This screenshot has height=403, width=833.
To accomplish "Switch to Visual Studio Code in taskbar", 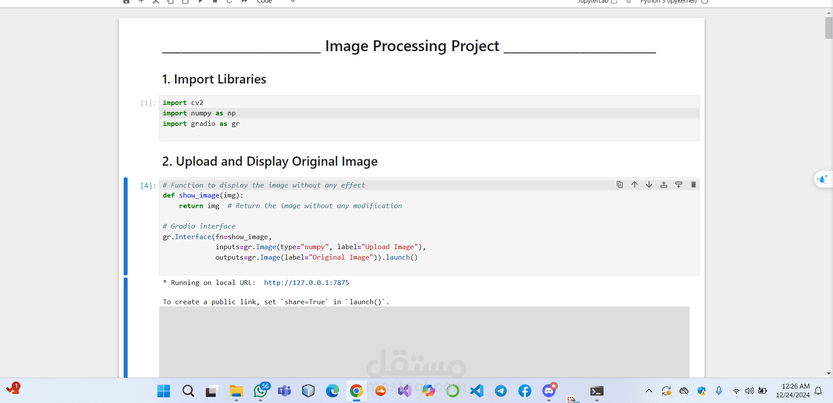I will [x=477, y=391].
